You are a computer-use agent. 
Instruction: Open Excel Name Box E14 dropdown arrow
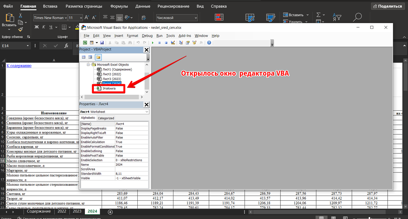pos(28,46)
